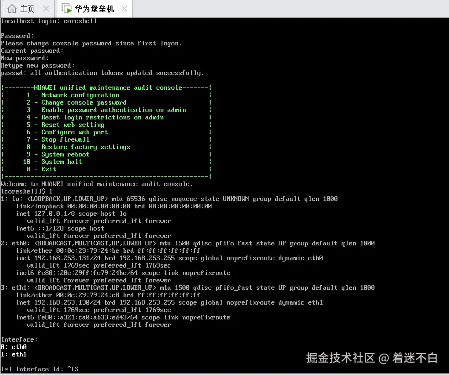Click the '[*] Interface Id:' input prompt
Screen dimensions: 449x375
click(39, 369)
